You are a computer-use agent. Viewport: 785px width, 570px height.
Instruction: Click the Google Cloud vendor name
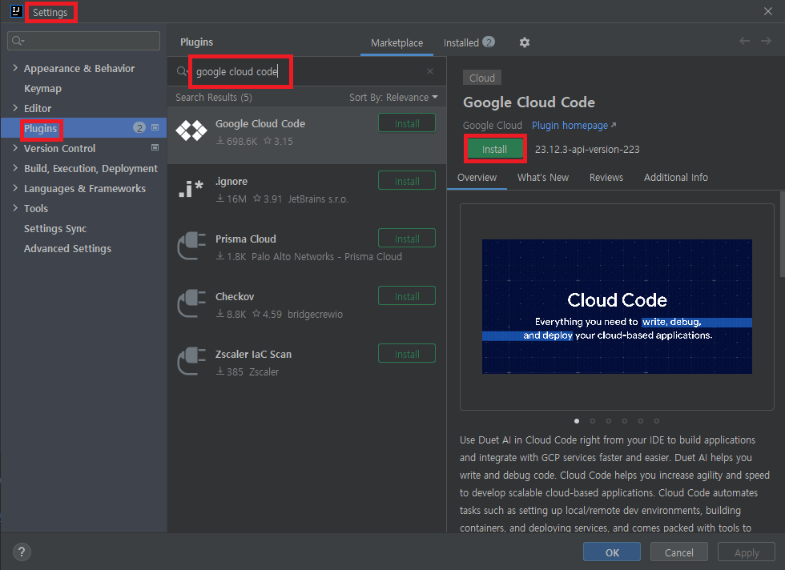point(492,125)
